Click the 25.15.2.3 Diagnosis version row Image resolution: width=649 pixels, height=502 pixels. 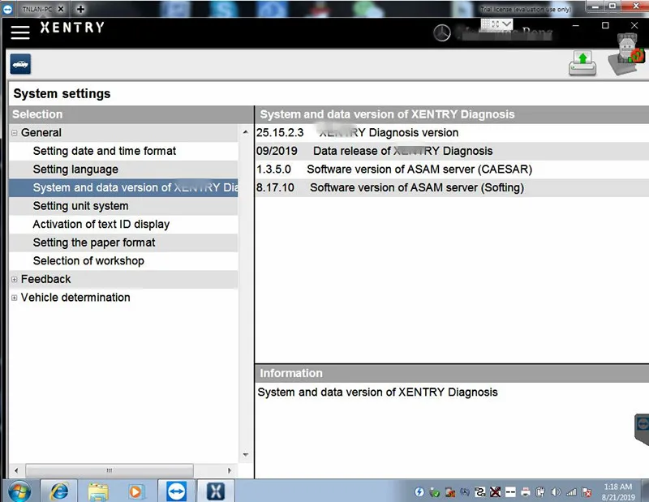click(x=452, y=132)
